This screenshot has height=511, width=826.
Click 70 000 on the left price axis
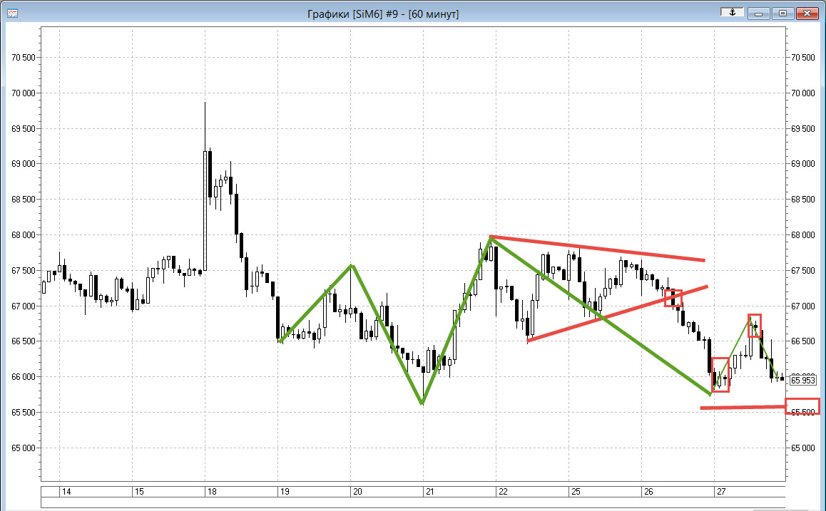coord(24,93)
